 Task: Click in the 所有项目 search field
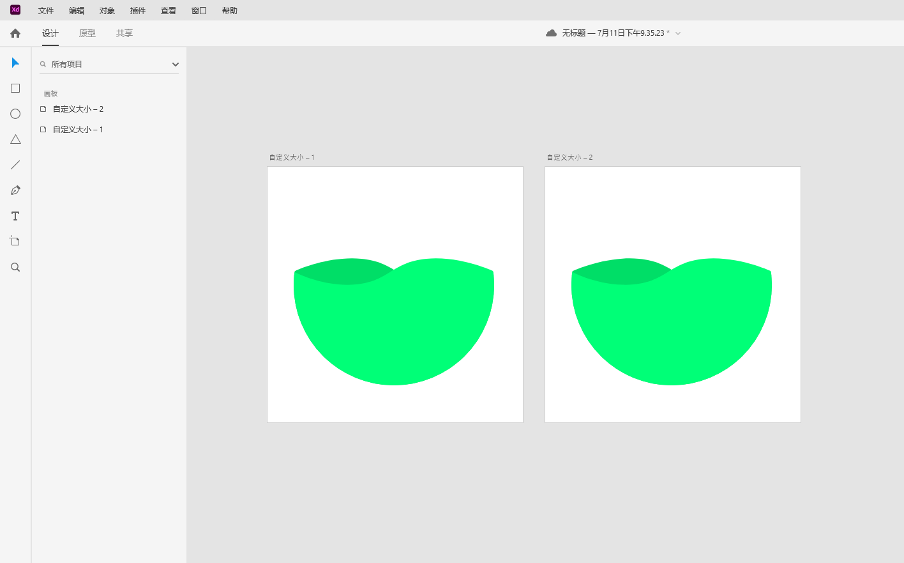(x=109, y=64)
